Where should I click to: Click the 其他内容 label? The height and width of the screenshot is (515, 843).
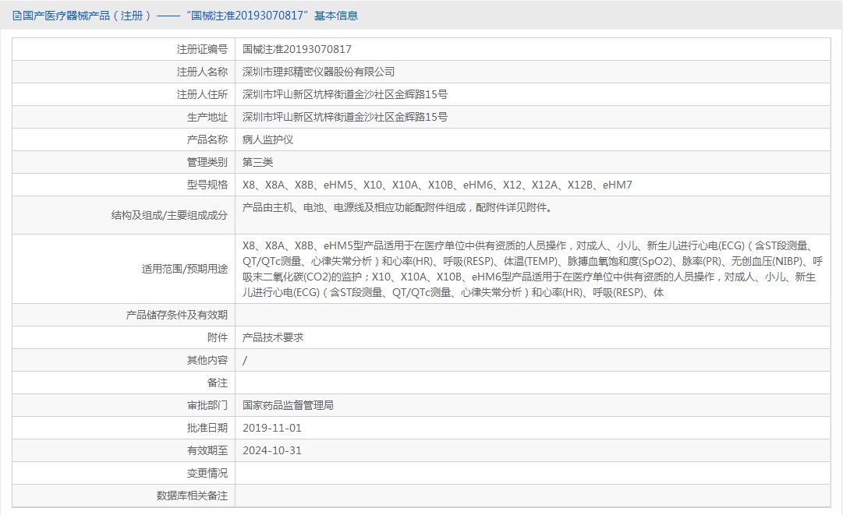(207, 360)
